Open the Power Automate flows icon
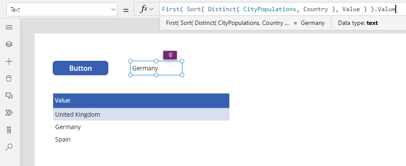This screenshot has width=406, height=166. click(x=9, y=113)
